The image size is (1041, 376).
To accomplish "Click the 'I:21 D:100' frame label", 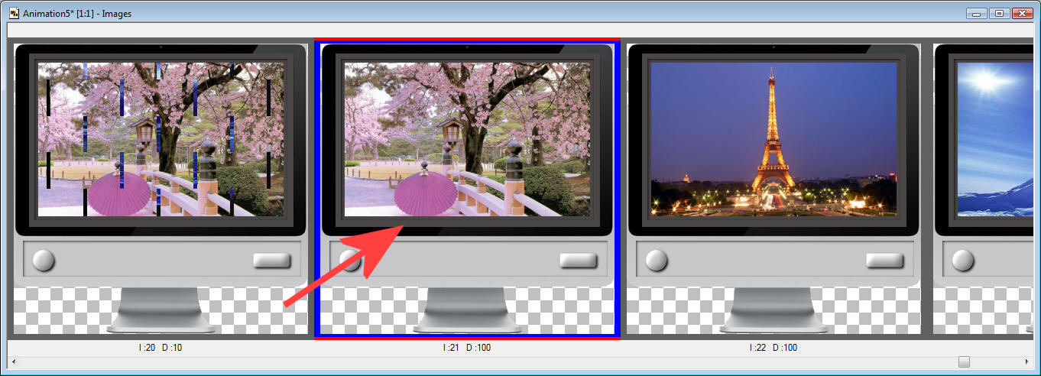I will tap(468, 348).
